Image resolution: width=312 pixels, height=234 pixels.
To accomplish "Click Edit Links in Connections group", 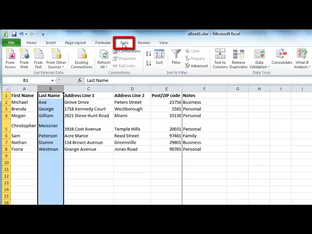I will [x=124, y=66].
